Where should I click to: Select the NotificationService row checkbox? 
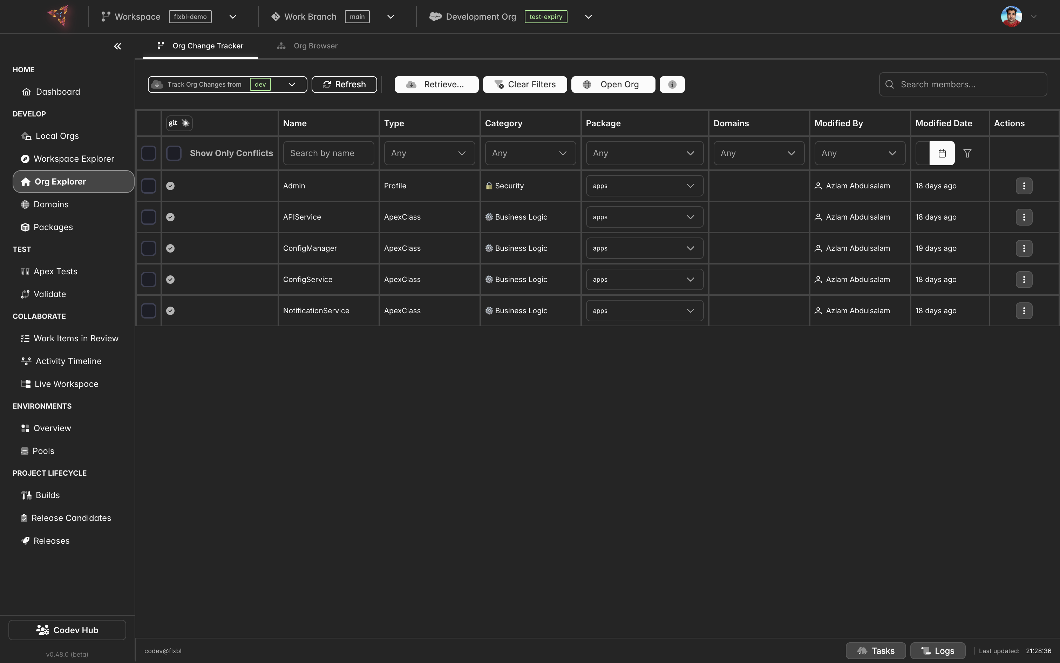(149, 310)
